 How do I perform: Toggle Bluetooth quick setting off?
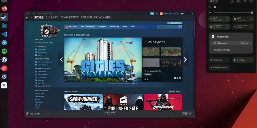pyautogui.click(x=217, y=27)
